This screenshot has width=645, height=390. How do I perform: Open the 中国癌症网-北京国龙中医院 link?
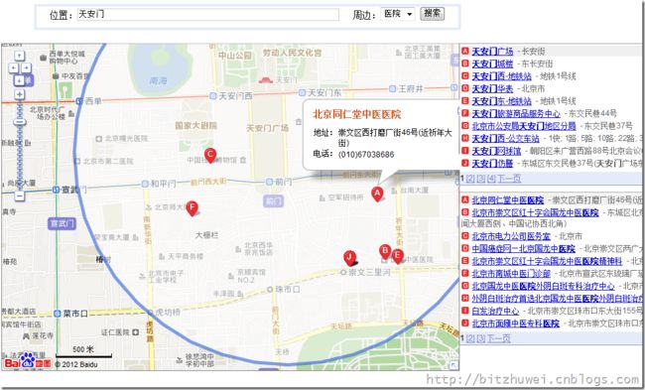click(x=523, y=249)
